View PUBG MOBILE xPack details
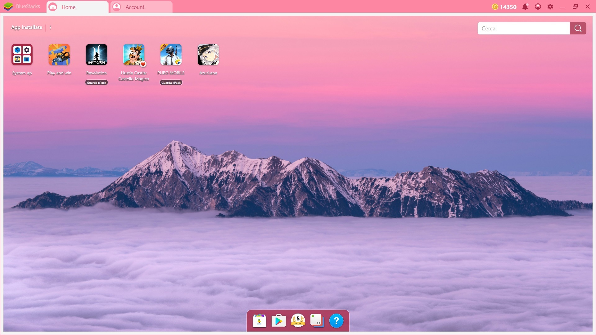Image resolution: width=596 pixels, height=335 pixels. (171, 83)
